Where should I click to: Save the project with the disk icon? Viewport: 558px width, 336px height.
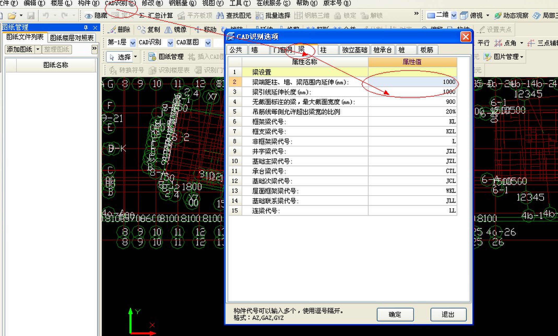[31, 16]
